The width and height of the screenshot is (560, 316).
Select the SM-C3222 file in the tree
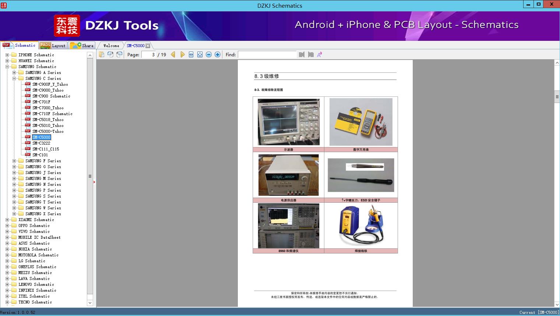tap(41, 143)
